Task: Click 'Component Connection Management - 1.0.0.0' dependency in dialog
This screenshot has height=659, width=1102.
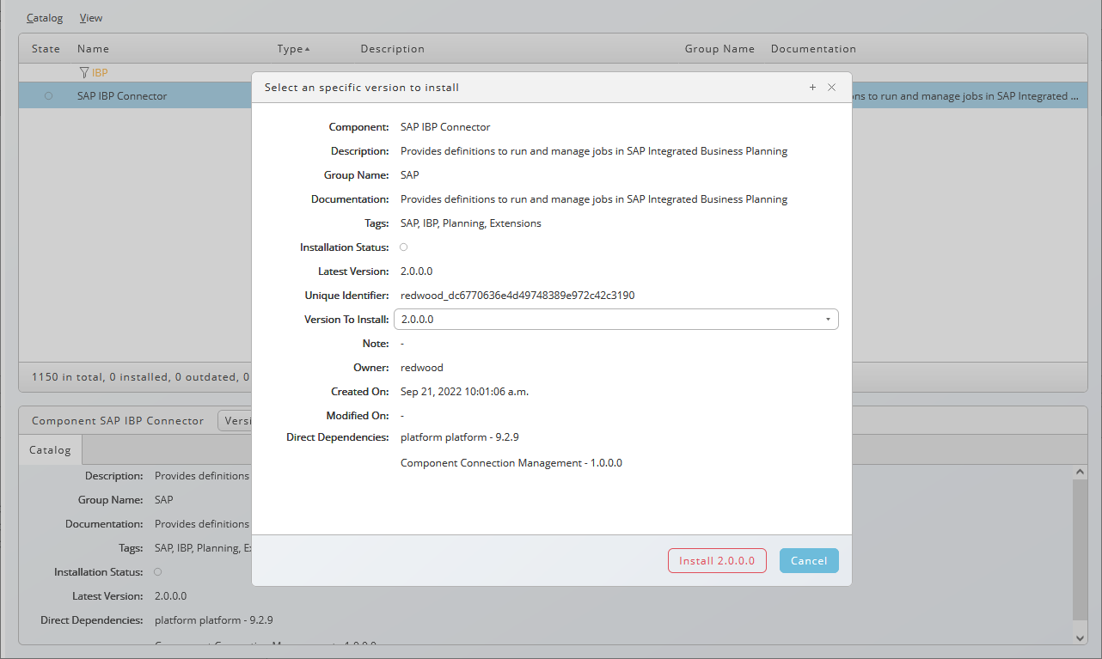Action: coord(511,463)
